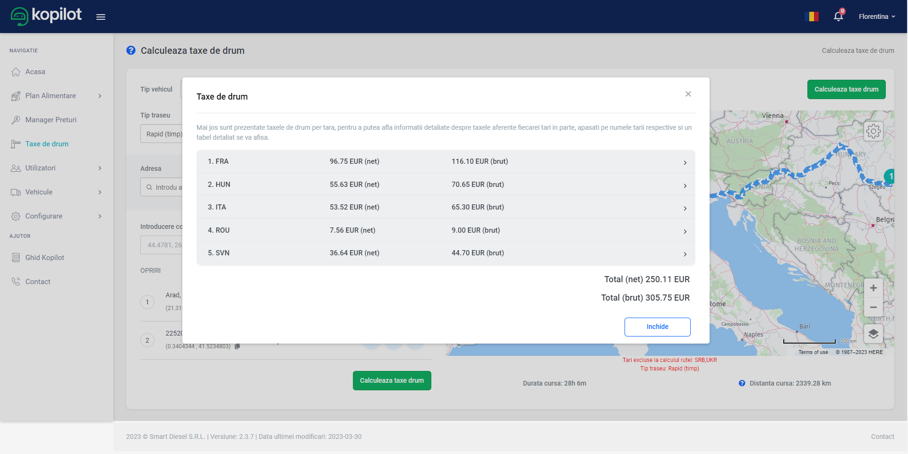The height and width of the screenshot is (454, 908).
Task: Open Manager Preturi in sidebar
Action: click(x=51, y=120)
